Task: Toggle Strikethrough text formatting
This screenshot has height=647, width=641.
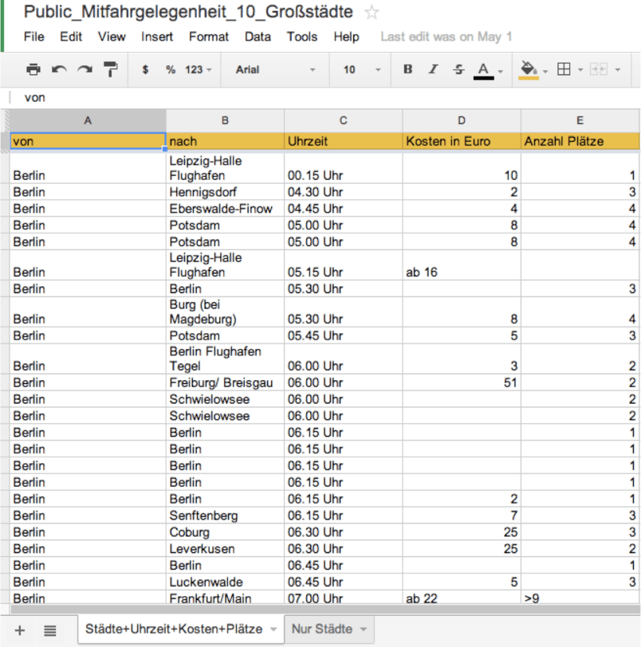Action: point(458,69)
